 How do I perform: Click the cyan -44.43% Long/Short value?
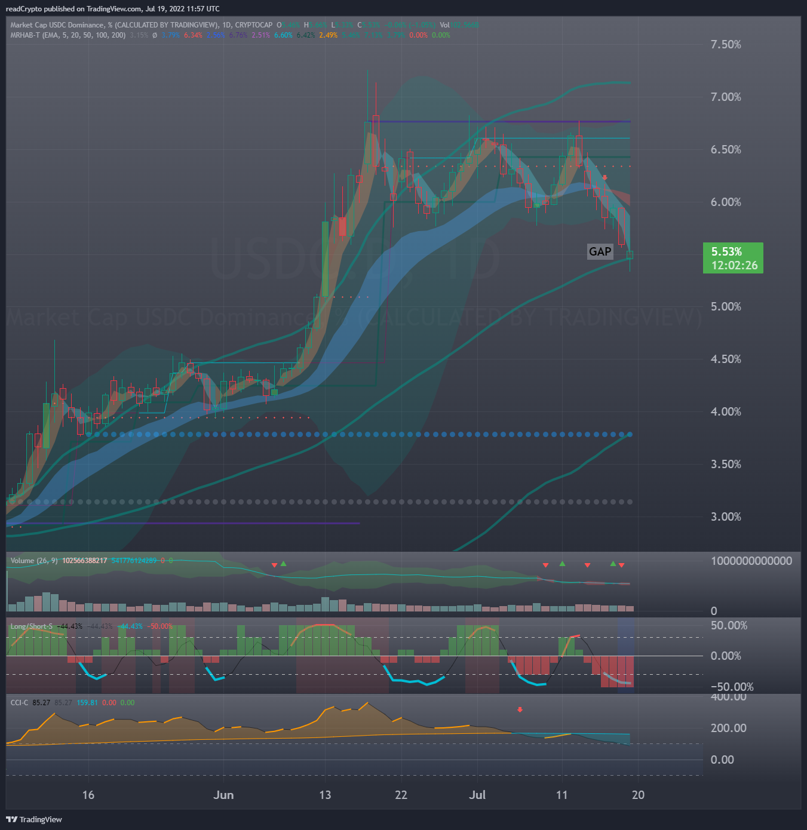(x=130, y=626)
